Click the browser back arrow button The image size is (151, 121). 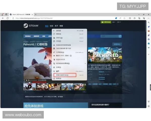coord(3,18)
